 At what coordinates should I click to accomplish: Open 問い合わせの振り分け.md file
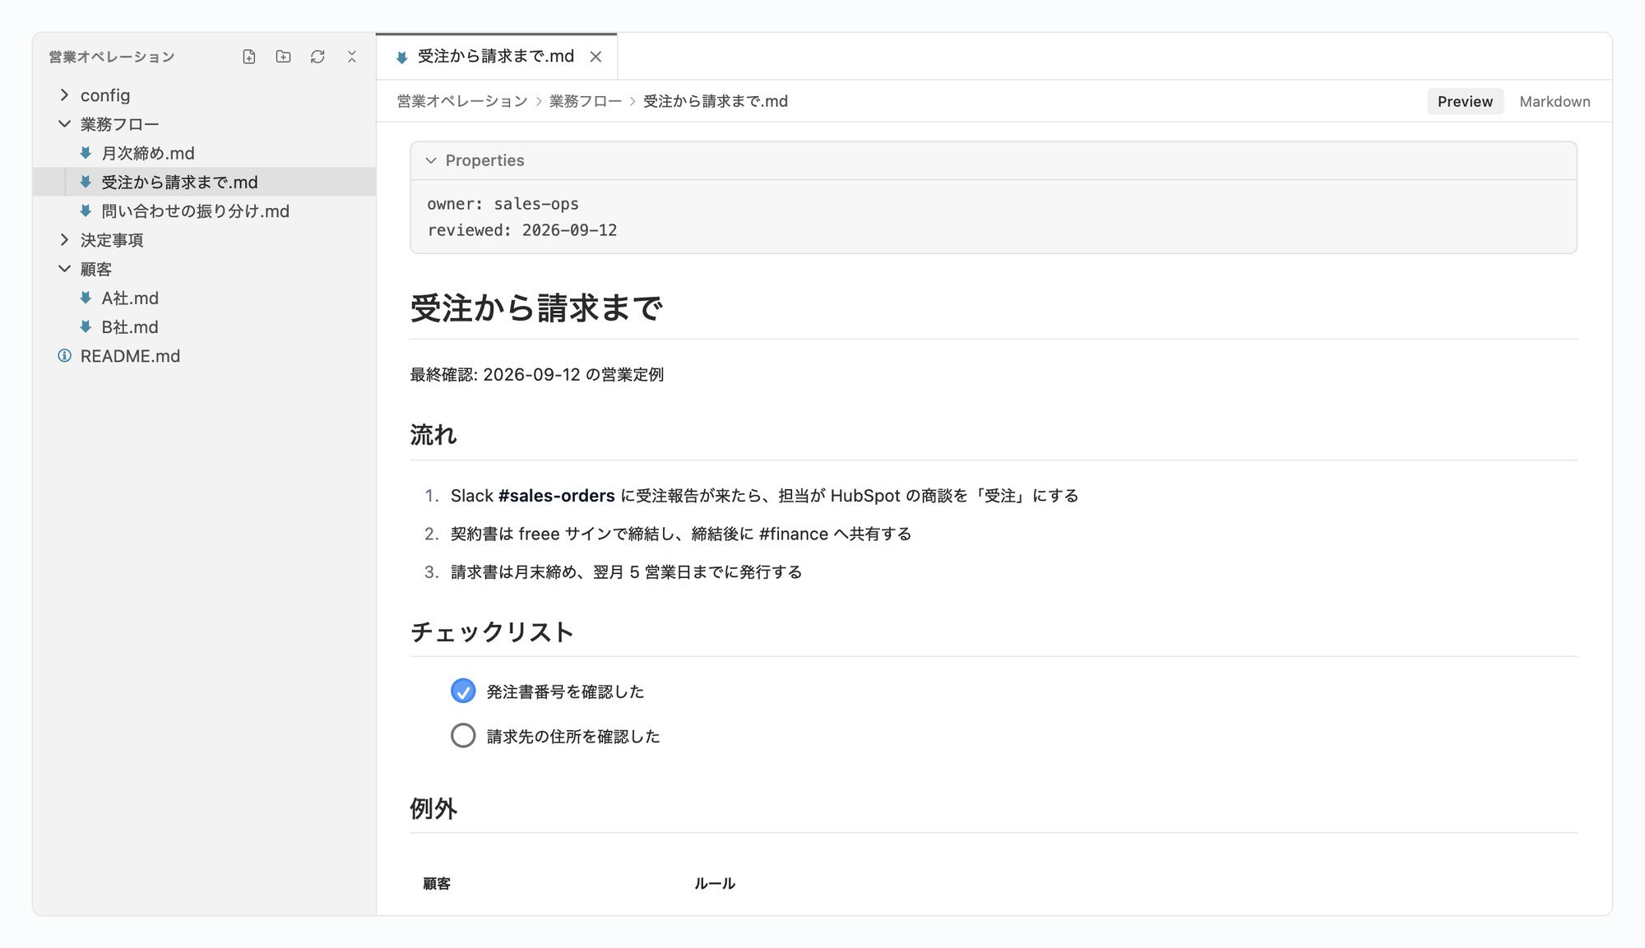click(204, 211)
